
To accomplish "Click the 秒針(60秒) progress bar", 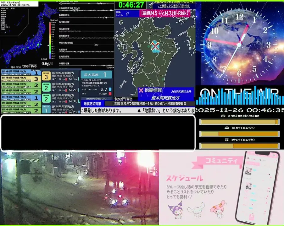I will click(239, 146).
